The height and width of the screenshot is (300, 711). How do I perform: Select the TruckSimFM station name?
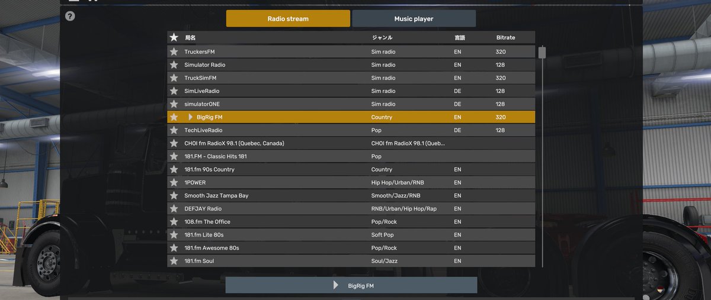[200, 78]
